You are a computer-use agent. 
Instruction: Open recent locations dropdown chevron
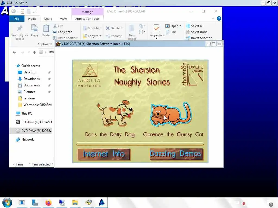pyautogui.click(x=29, y=52)
